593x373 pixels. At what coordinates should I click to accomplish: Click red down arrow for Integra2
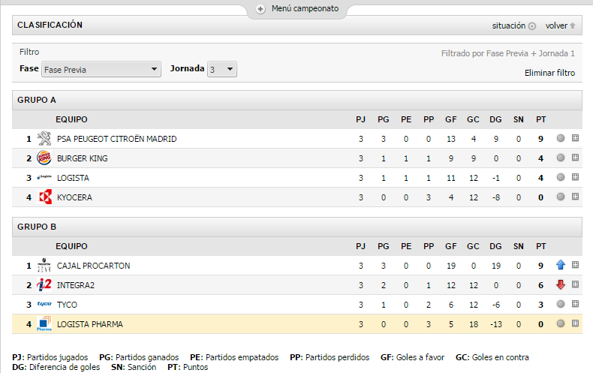click(x=560, y=285)
